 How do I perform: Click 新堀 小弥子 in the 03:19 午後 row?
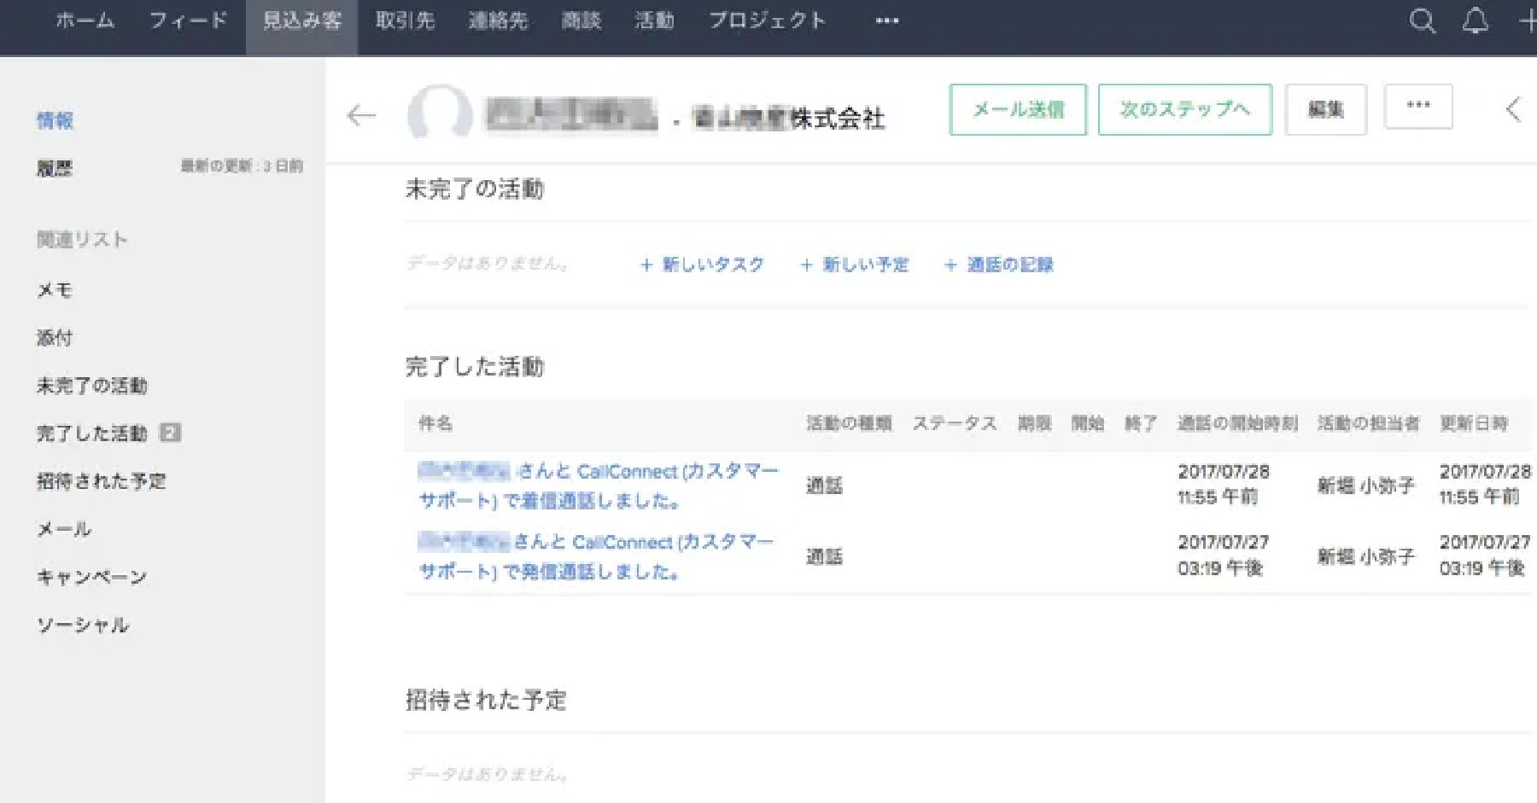click(1366, 556)
